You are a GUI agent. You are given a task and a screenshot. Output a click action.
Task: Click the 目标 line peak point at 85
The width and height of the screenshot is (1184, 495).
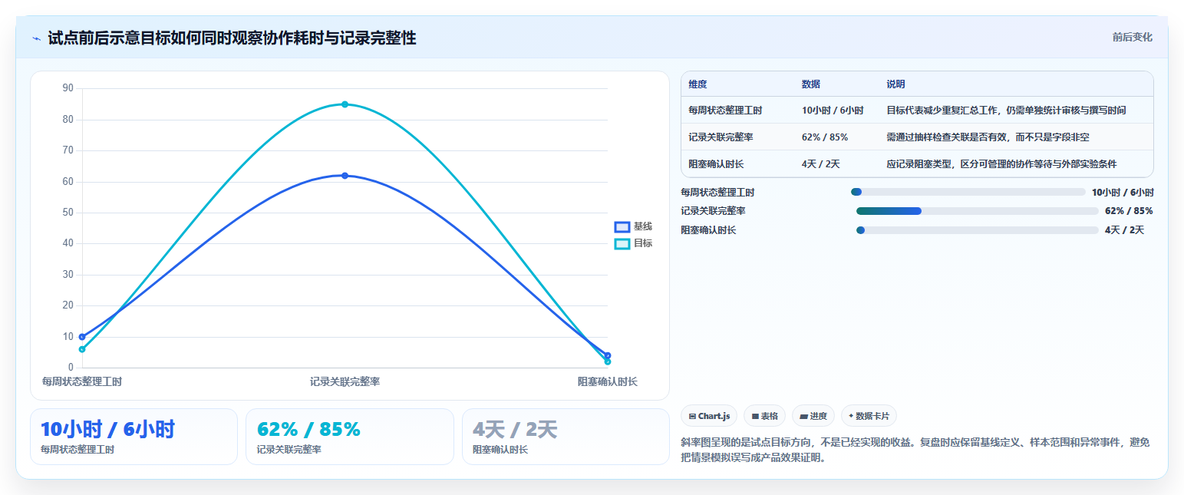[345, 104]
